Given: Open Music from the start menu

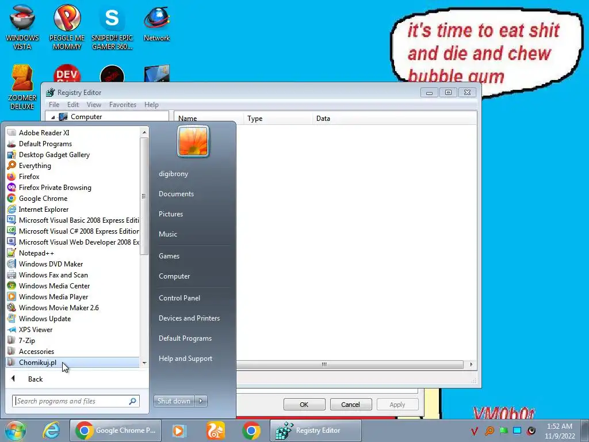Looking at the screenshot, I should (168, 234).
